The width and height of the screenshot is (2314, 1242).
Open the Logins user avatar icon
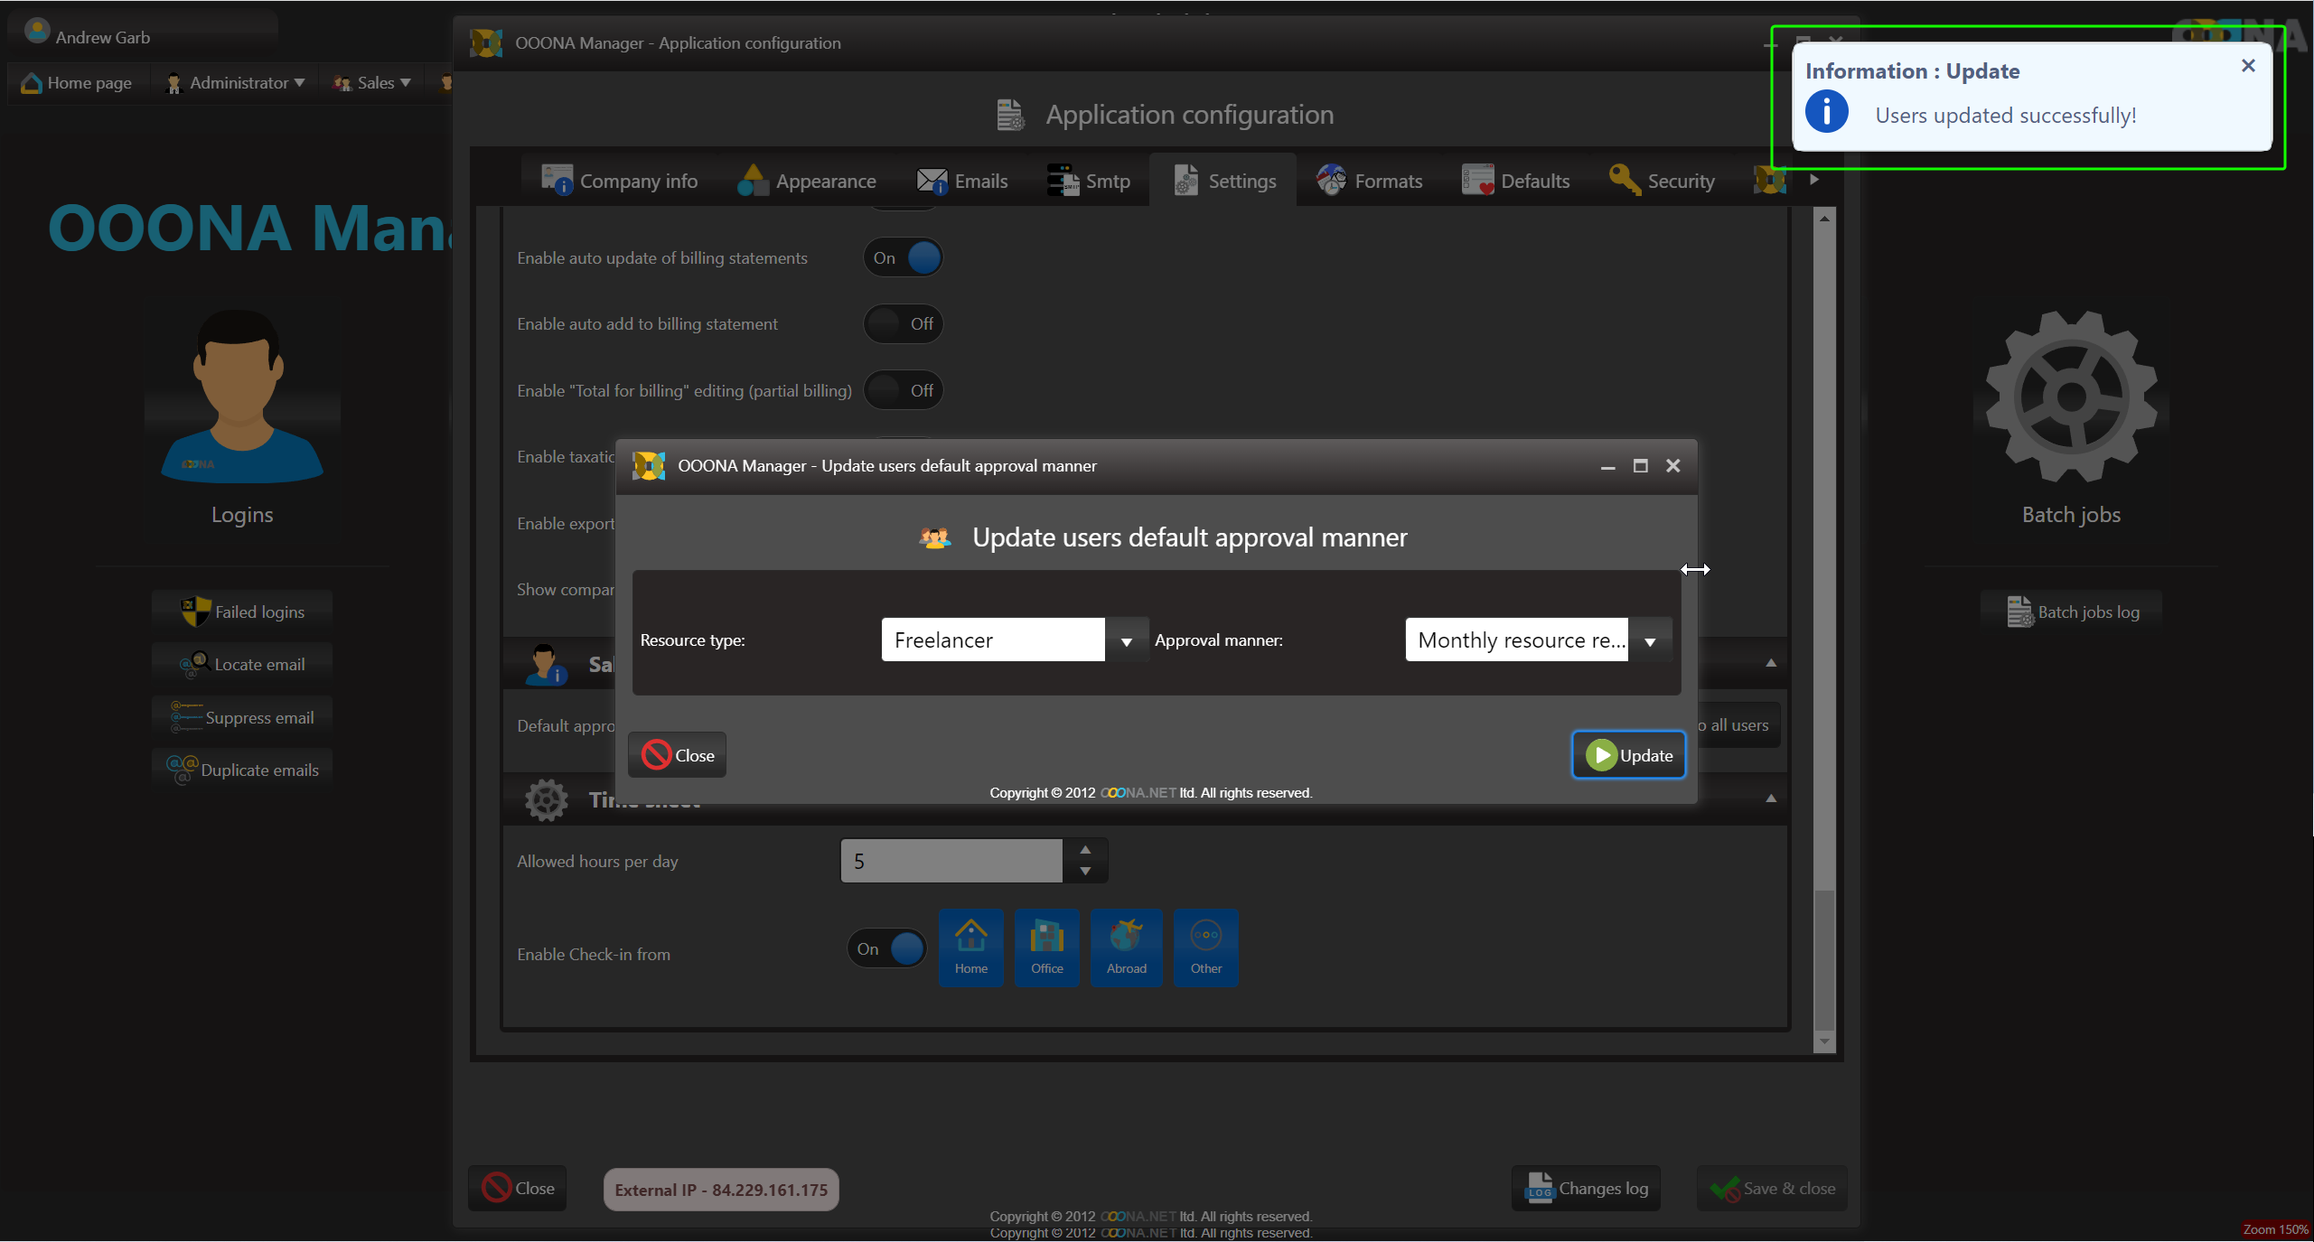pos(241,397)
